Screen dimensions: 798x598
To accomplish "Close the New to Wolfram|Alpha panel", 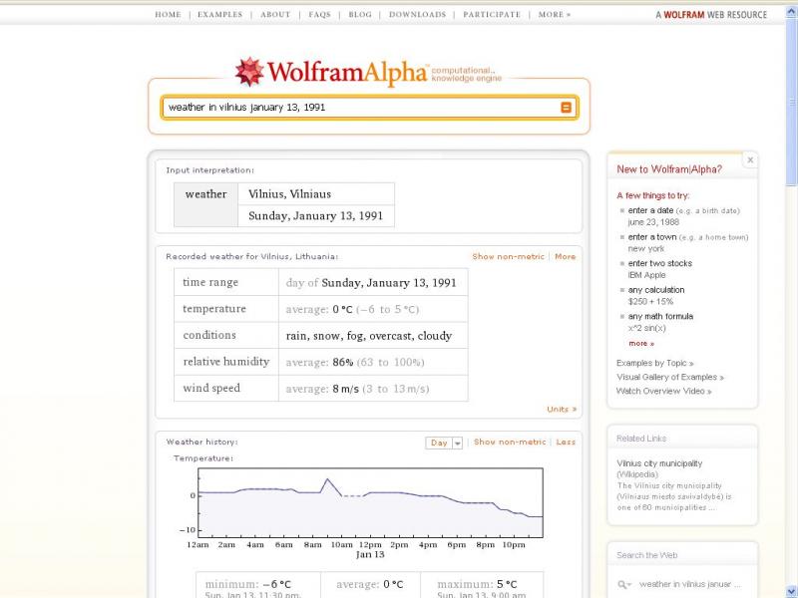I will (x=750, y=160).
